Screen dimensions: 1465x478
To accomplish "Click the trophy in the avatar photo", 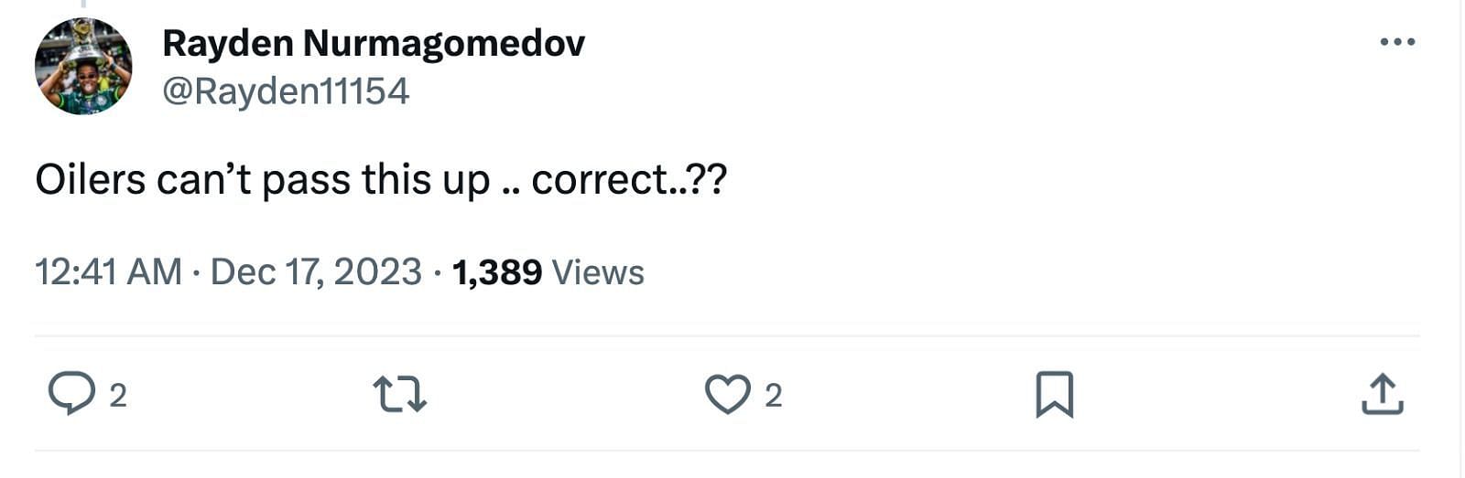I will [82, 39].
